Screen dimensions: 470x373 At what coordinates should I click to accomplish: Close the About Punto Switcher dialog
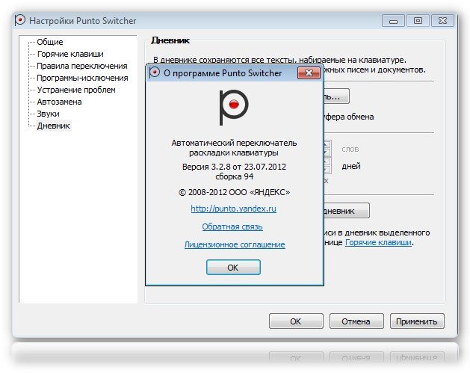point(309,73)
